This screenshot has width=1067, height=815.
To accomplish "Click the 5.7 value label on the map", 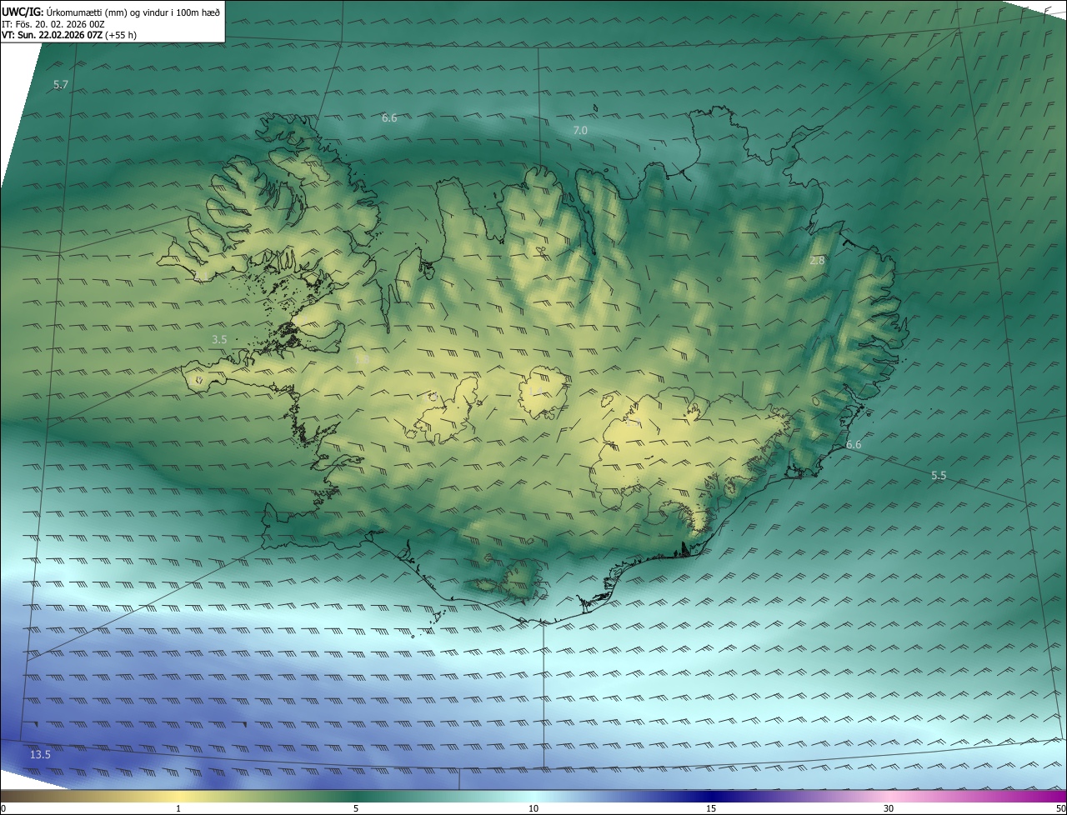I will [61, 85].
